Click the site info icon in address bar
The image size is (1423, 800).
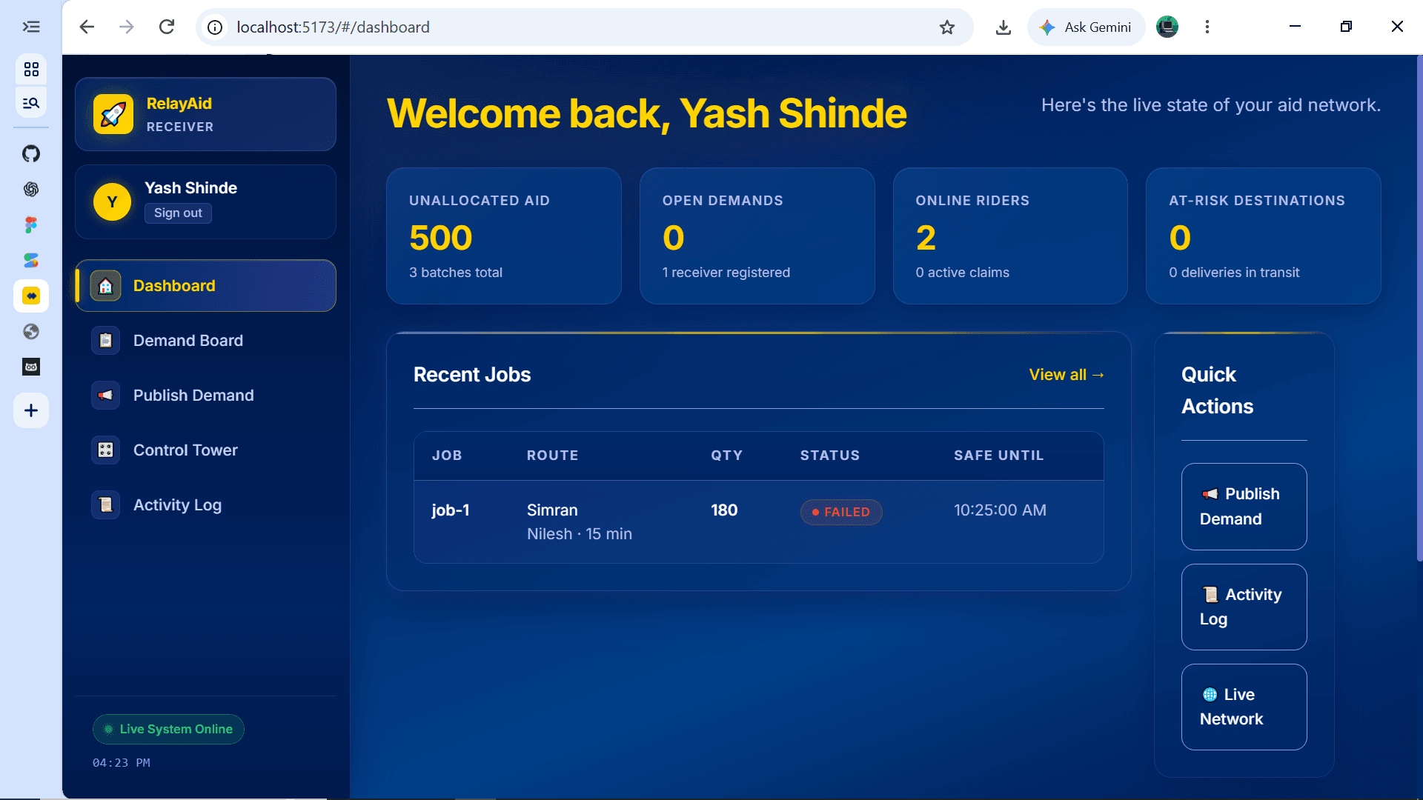[215, 27]
